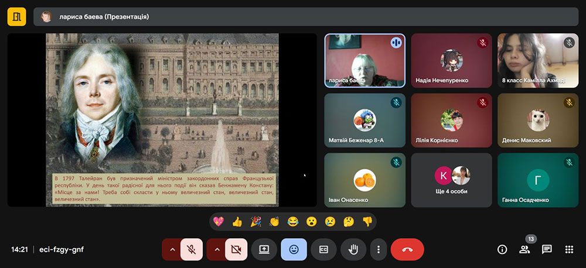Open more options three-dot menu
The width and height of the screenshot is (586, 268).
coord(379,249)
